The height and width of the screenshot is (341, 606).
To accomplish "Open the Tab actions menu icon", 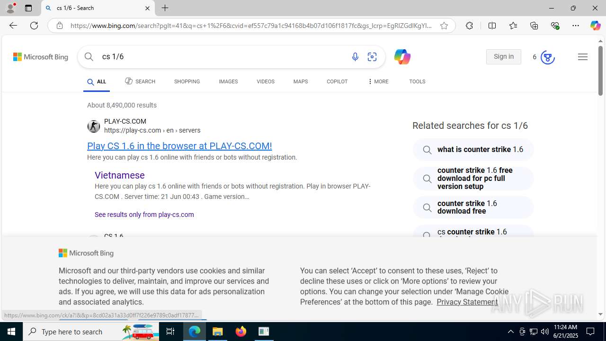I will 28,8.
